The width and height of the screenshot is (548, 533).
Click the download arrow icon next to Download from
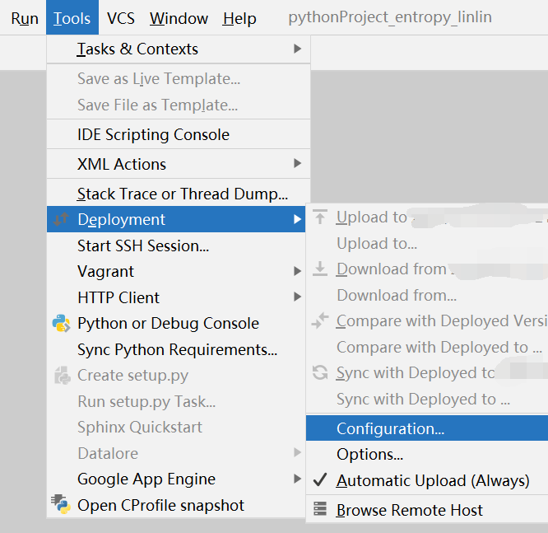point(320,269)
